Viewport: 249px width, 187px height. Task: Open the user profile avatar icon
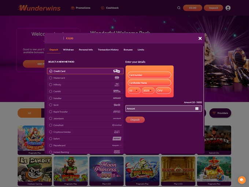coord(228,8)
